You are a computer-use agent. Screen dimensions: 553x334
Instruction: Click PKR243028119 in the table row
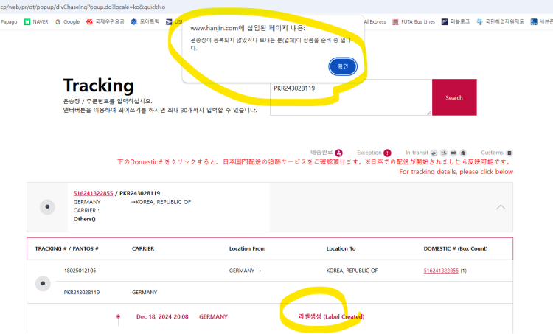(x=82, y=293)
